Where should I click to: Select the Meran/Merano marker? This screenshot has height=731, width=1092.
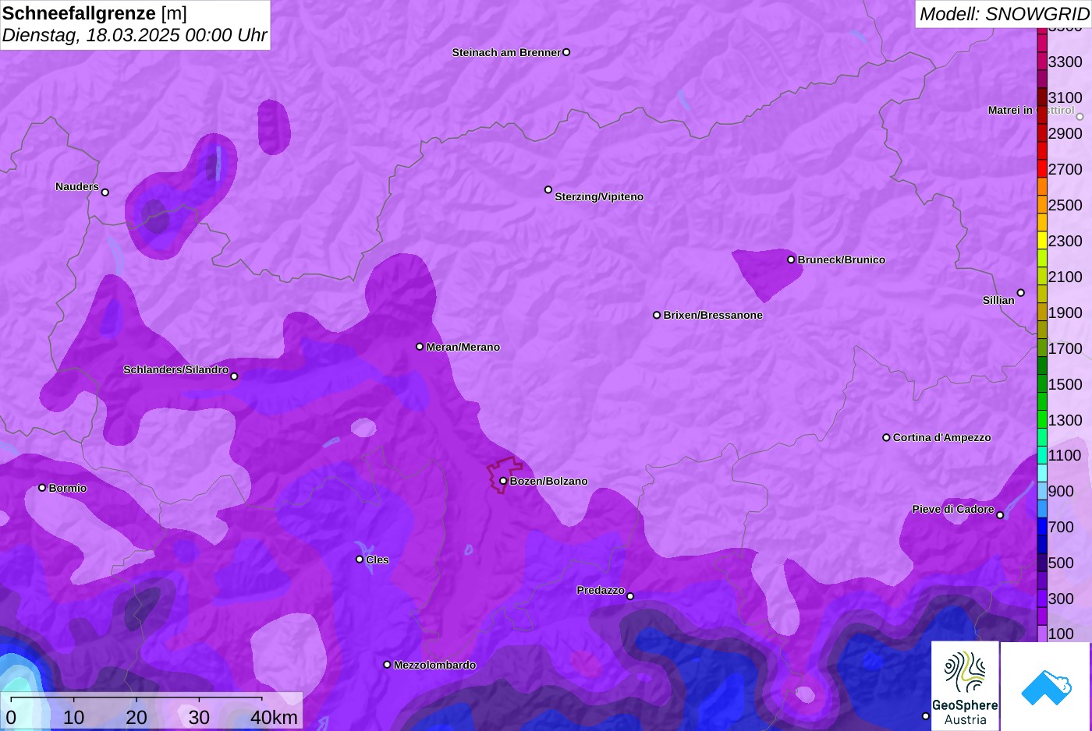pyautogui.click(x=420, y=347)
